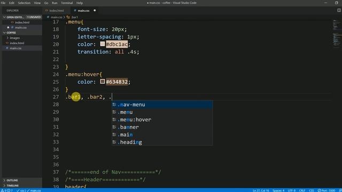Click the .bar1 breadcrumb symbol
Screen dimensions: 342x192
pyautogui.click(x=74, y=17)
